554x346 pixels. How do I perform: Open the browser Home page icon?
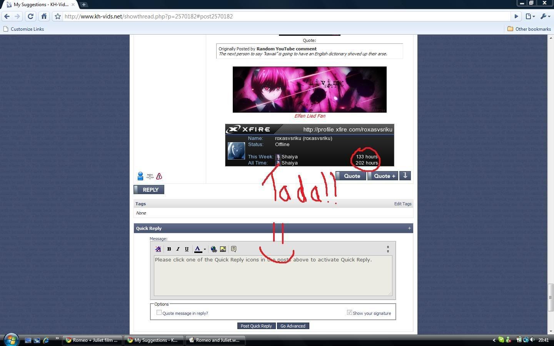click(x=44, y=16)
